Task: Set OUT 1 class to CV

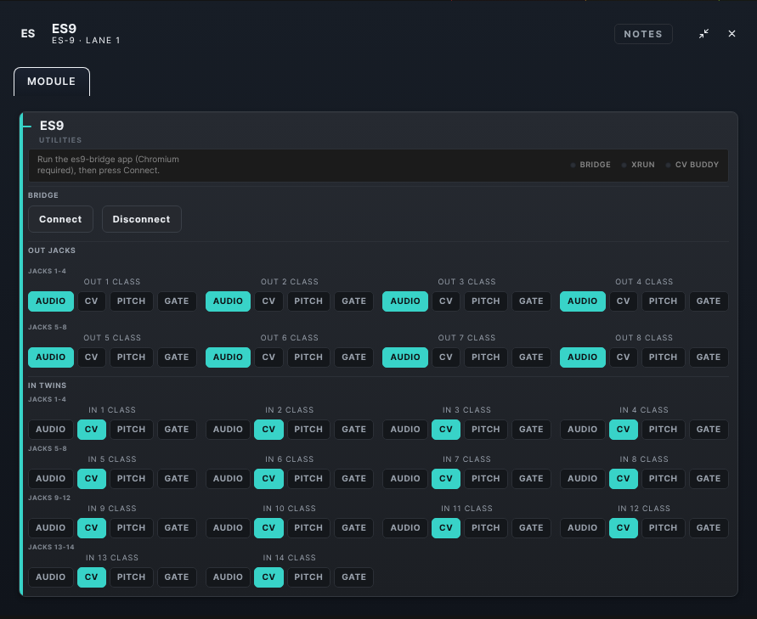Action: point(91,301)
